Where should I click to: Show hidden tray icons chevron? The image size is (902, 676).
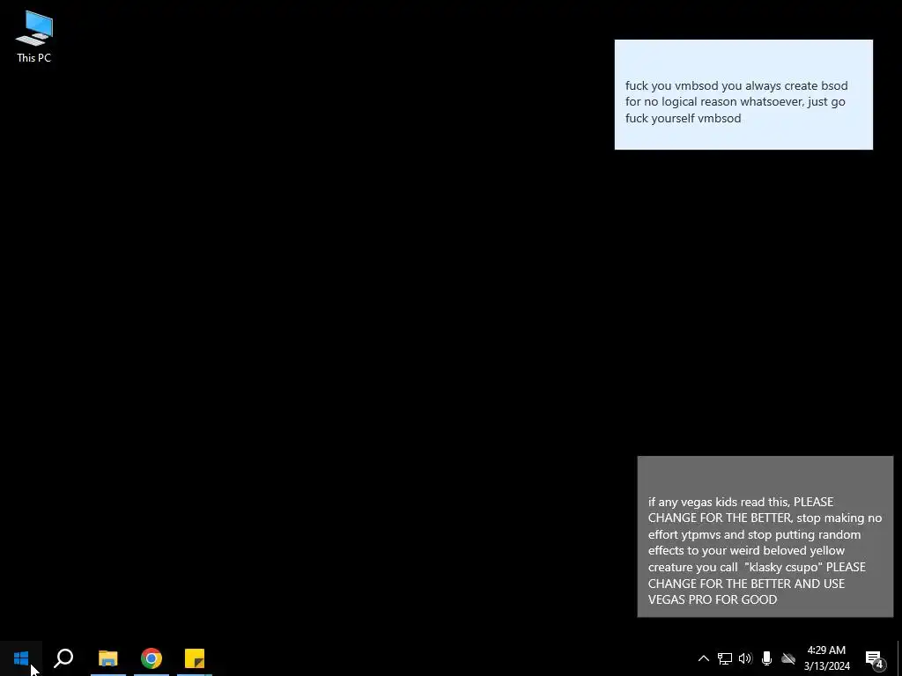(704, 658)
